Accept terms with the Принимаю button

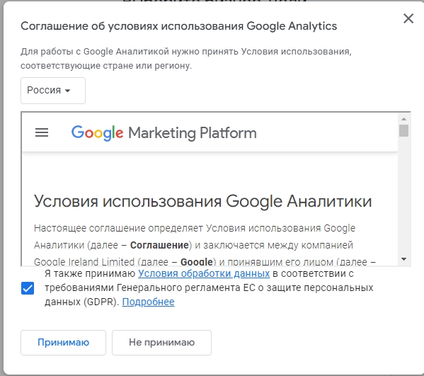[x=63, y=343]
